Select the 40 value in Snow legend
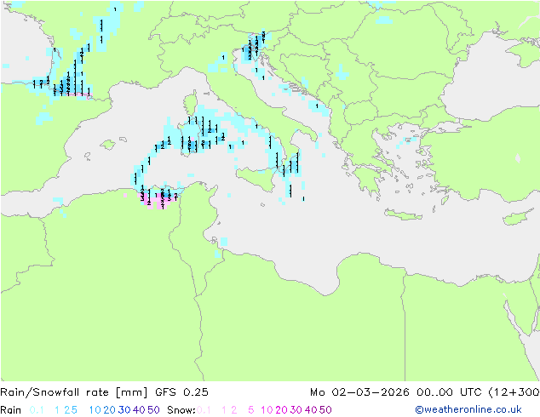The height and width of the screenshot is (417, 540). (311, 410)
